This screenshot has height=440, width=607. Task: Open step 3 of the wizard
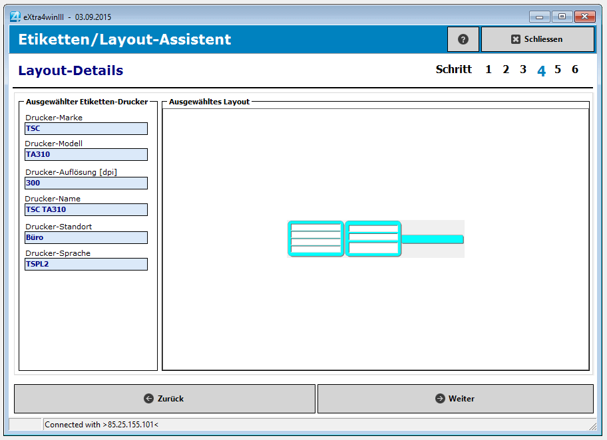point(523,70)
